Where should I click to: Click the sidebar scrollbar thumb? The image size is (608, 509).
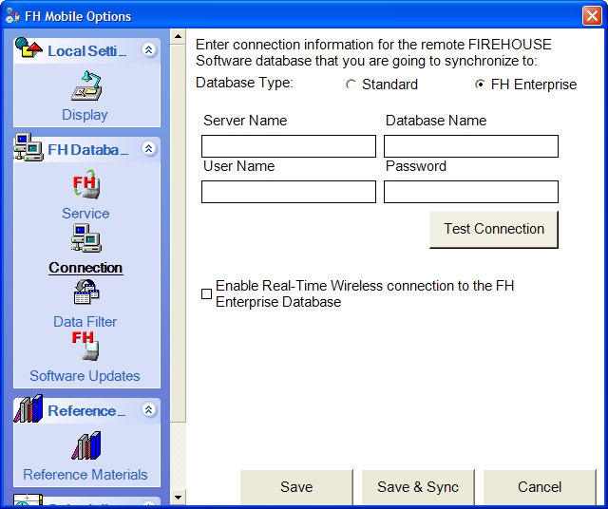point(178,234)
